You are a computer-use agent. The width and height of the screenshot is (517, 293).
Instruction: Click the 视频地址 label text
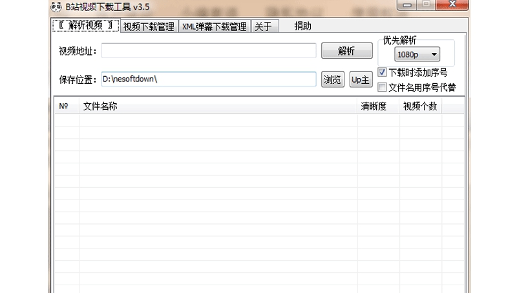pyautogui.click(x=78, y=52)
